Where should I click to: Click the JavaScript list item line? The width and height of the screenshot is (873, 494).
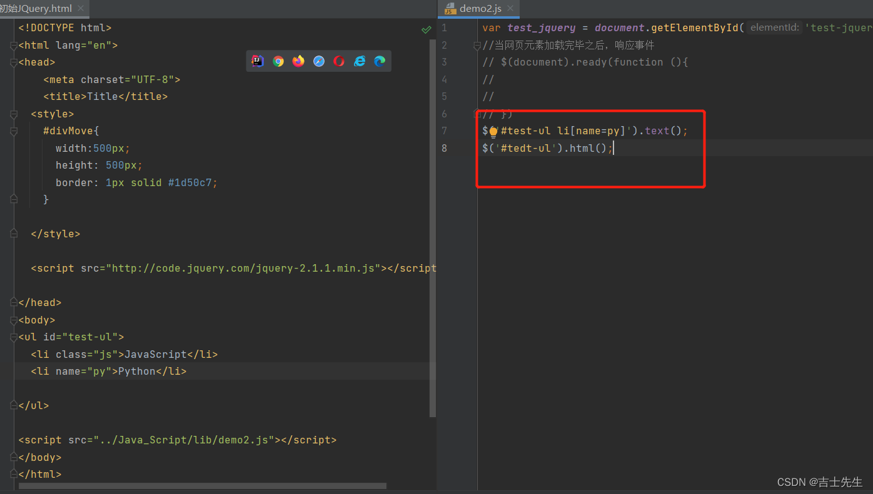point(124,355)
